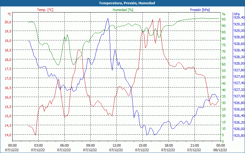The height and width of the screenshot is (153, 245).
Task: Click the red '°C' axis unit label
Action: (x=9, y=14)
